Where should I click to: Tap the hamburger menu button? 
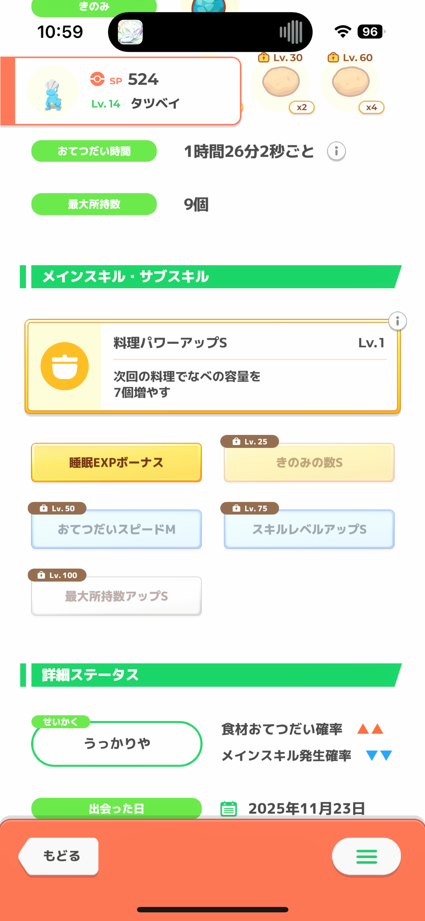click(366, 856)
